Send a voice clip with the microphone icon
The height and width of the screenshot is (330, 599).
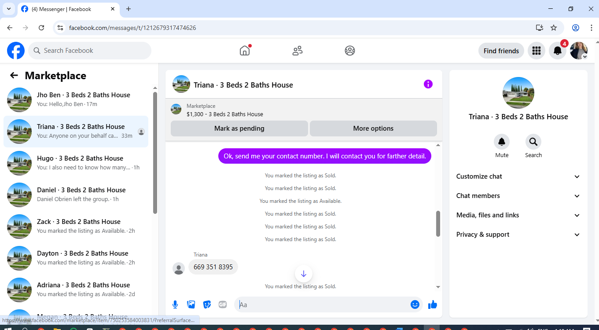tap(175, 304)
